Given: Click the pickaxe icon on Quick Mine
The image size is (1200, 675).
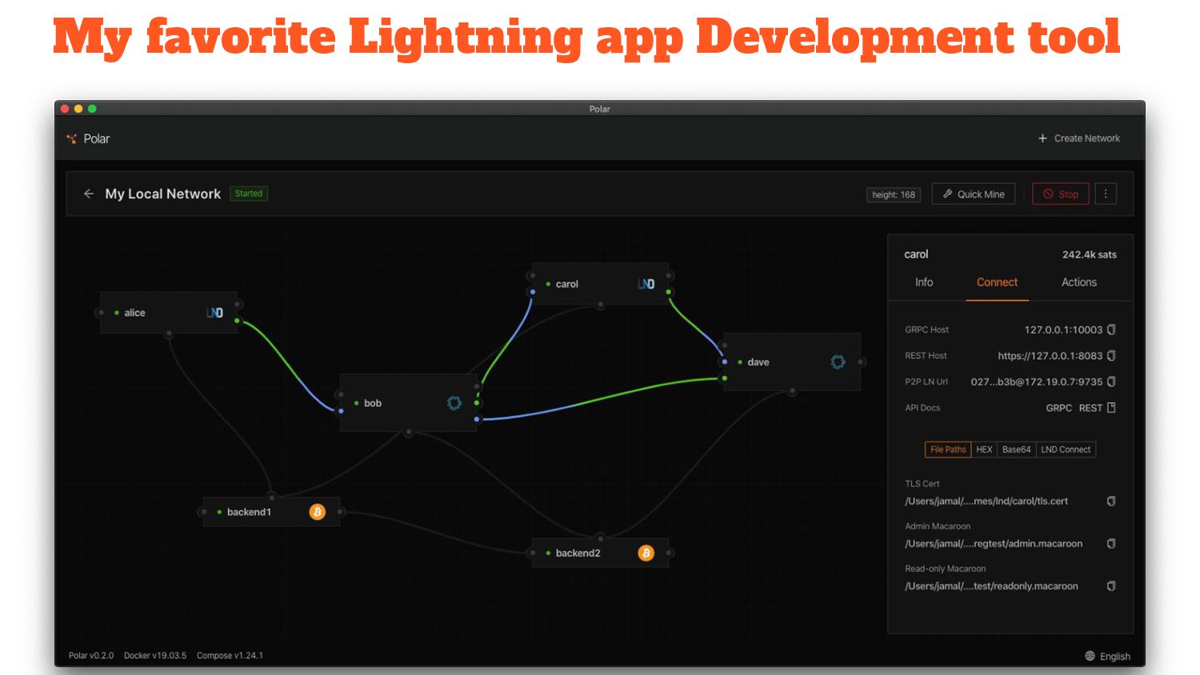Looking at the screenshot, I should [947, 194].
